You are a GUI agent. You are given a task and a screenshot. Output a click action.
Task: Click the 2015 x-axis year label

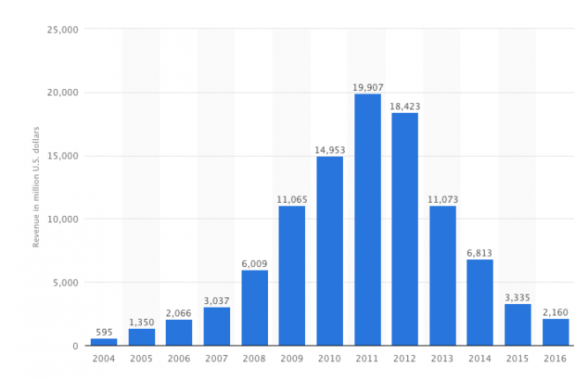pos(517,359)
